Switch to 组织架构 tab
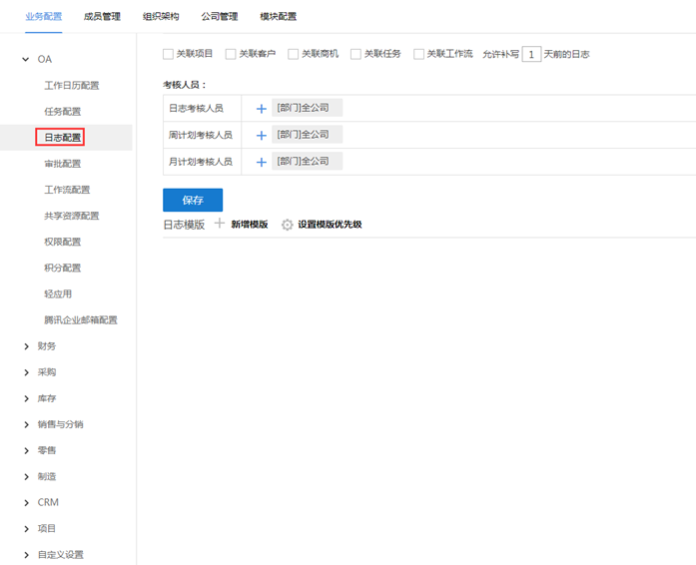 161,17
